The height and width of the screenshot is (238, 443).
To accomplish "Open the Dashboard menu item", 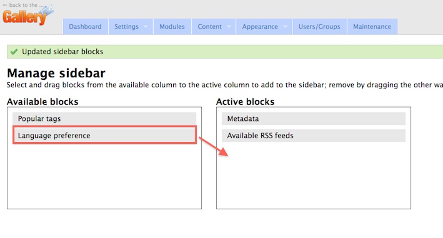I will click(x=85, y=27).
